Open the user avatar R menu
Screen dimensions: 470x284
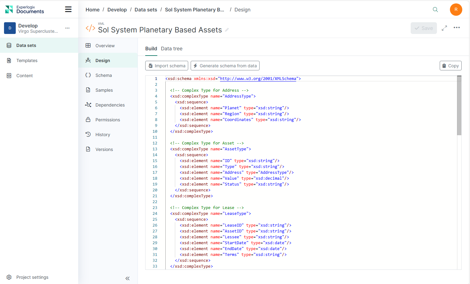point(456,10)
